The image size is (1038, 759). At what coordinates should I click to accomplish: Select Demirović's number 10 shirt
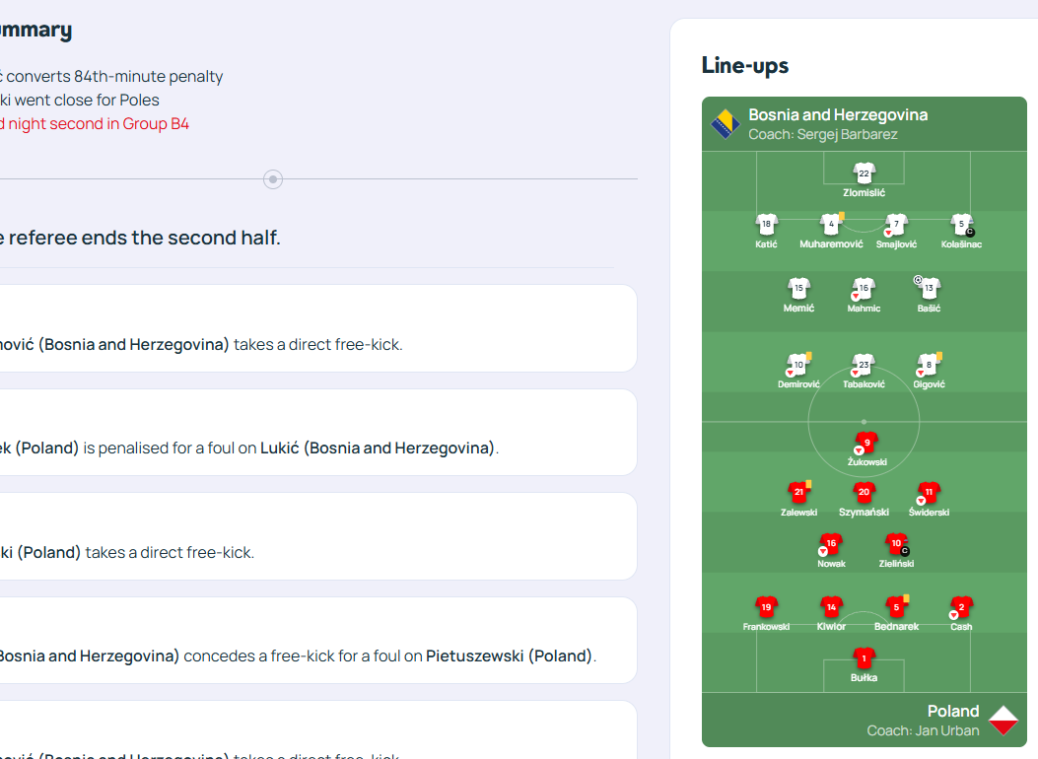[799, 365]
